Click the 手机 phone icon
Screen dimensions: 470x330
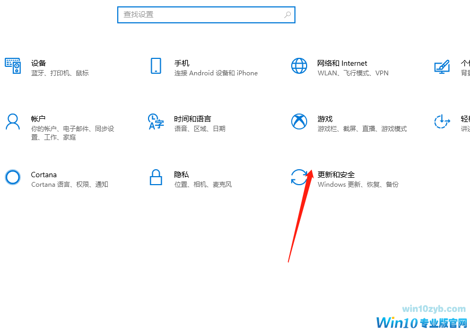(156, 66)
